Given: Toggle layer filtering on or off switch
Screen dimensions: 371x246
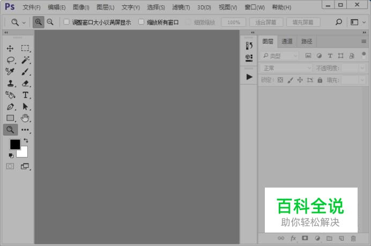Looking at the screenshot, I should tap(363, 56).
